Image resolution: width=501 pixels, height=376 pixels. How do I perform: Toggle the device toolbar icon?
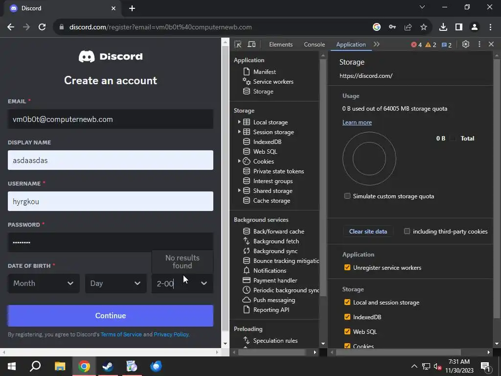(252, 45)
